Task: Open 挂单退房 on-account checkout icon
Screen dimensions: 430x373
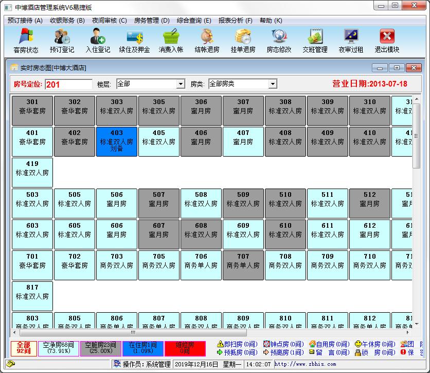Action: (243, 40)
